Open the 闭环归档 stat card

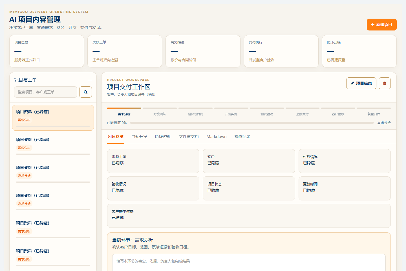[359, 51]
